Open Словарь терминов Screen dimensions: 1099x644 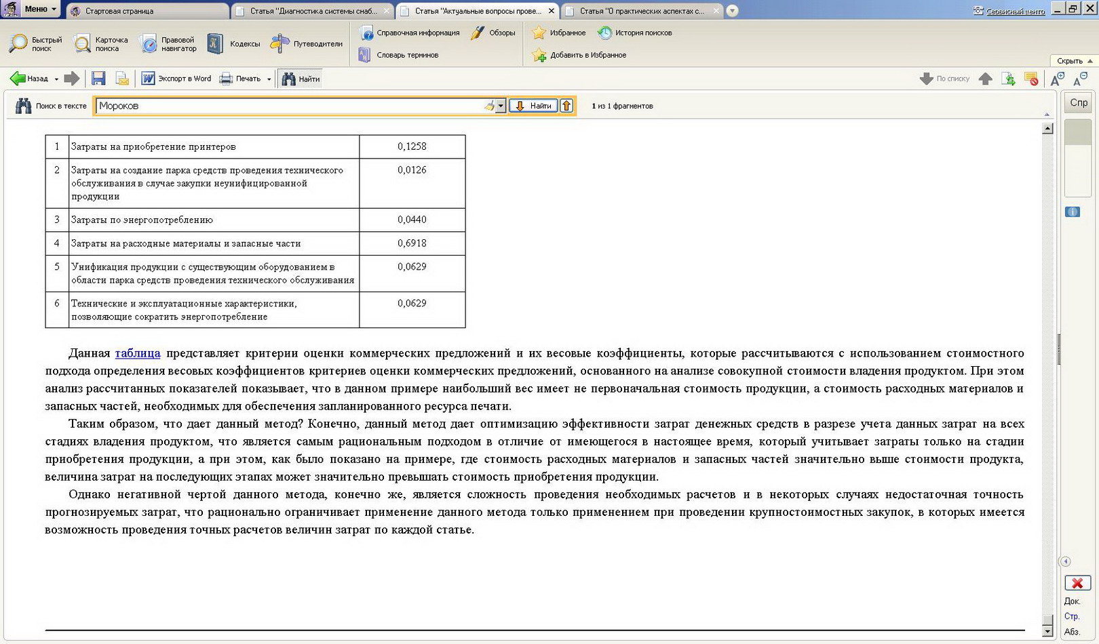(399, 55)
